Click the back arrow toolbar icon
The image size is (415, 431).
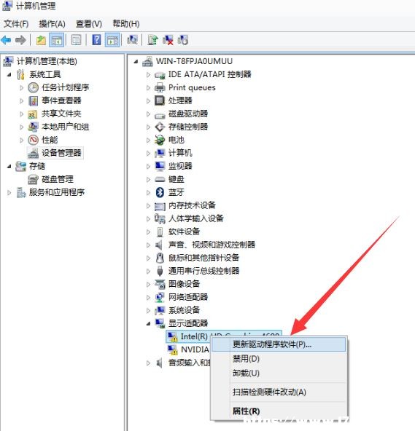6,40
